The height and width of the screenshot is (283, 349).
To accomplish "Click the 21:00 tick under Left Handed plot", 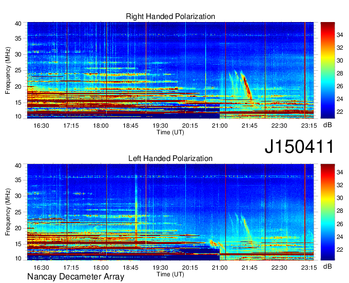I will pos(220,268).
